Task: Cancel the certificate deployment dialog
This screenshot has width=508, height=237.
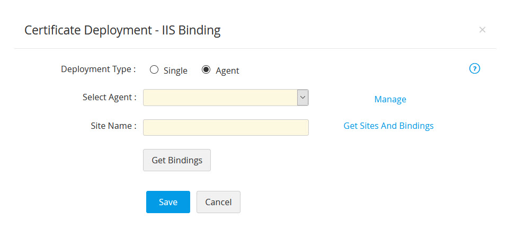Action: click(218, 202)
